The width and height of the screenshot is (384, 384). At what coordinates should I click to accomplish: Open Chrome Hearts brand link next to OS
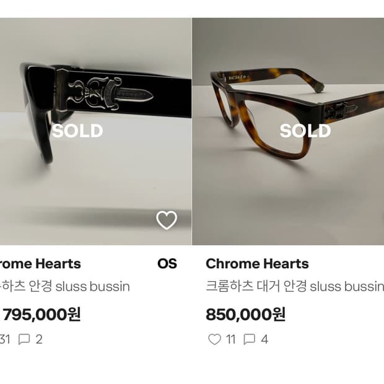[x=40, y=264]
